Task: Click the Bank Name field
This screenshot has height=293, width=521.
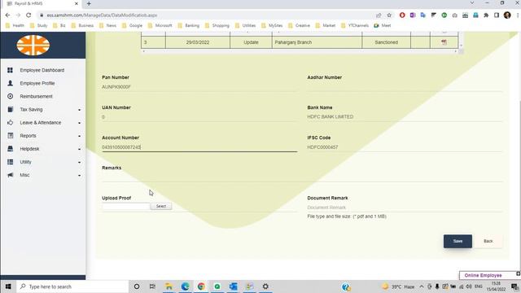Action: (405, 117)
